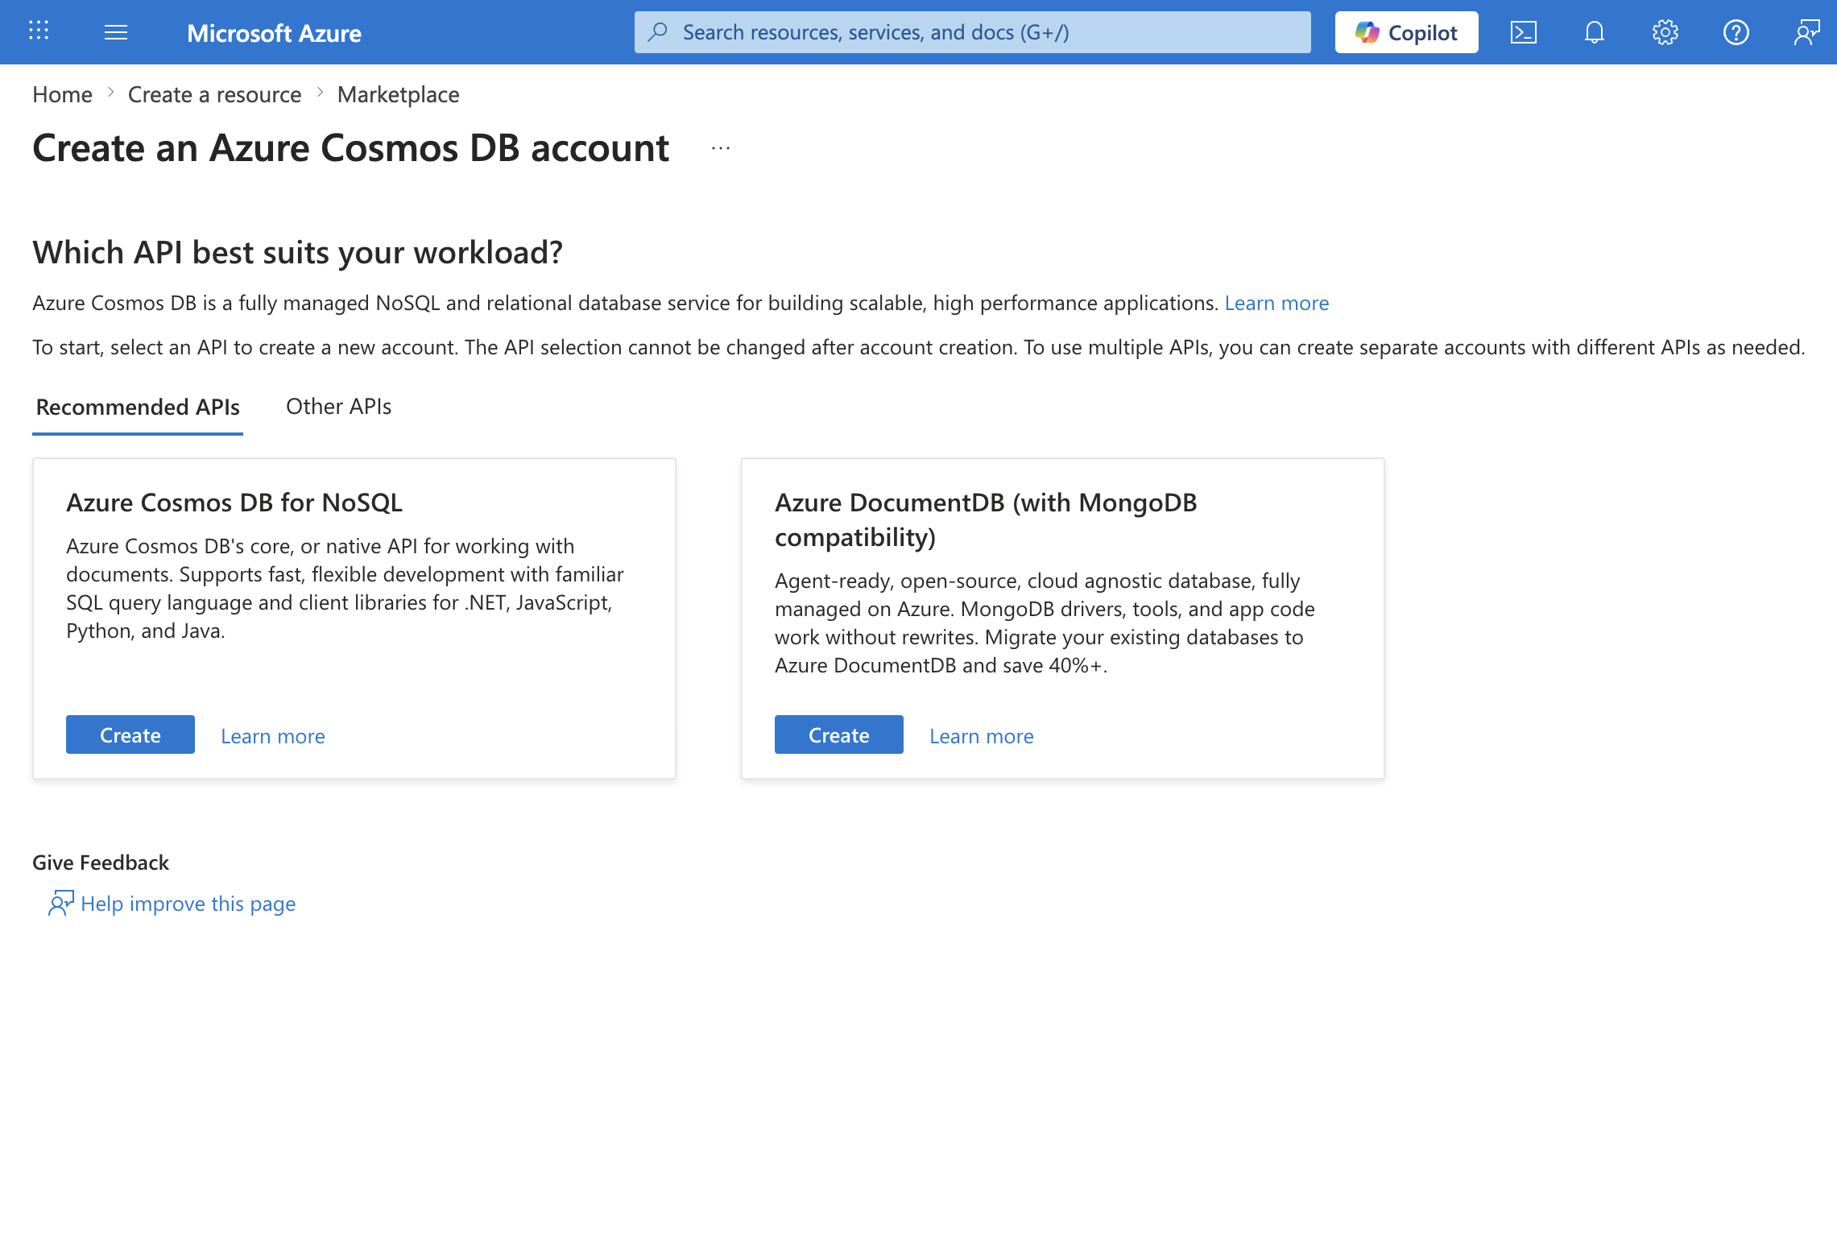The image size is (1837, 1237).
Task: Click Microsoft Azure logo text
Action: point(274,33)
